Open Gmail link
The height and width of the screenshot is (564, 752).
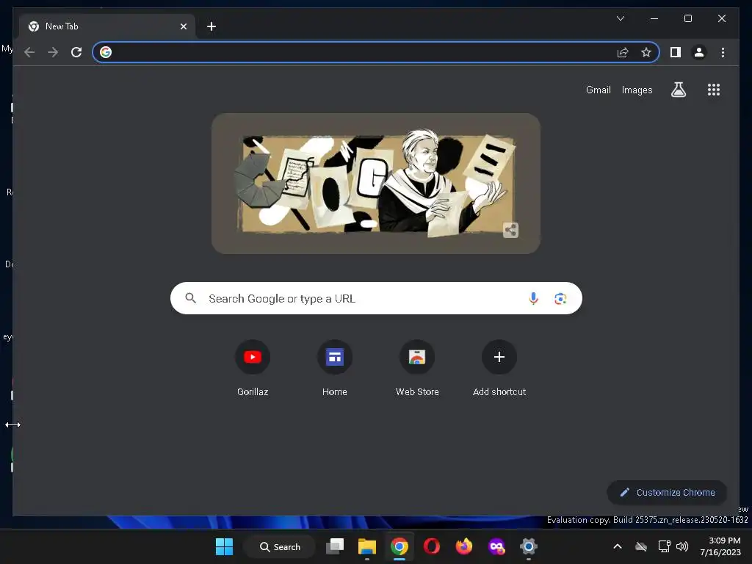click(x=598, y=90)
